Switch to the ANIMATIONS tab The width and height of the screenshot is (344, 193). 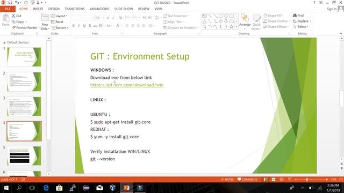point(99,9)
